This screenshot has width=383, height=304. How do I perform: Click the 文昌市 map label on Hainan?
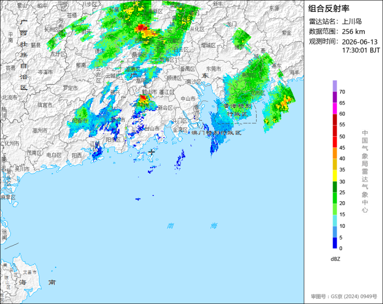[29, 272]
